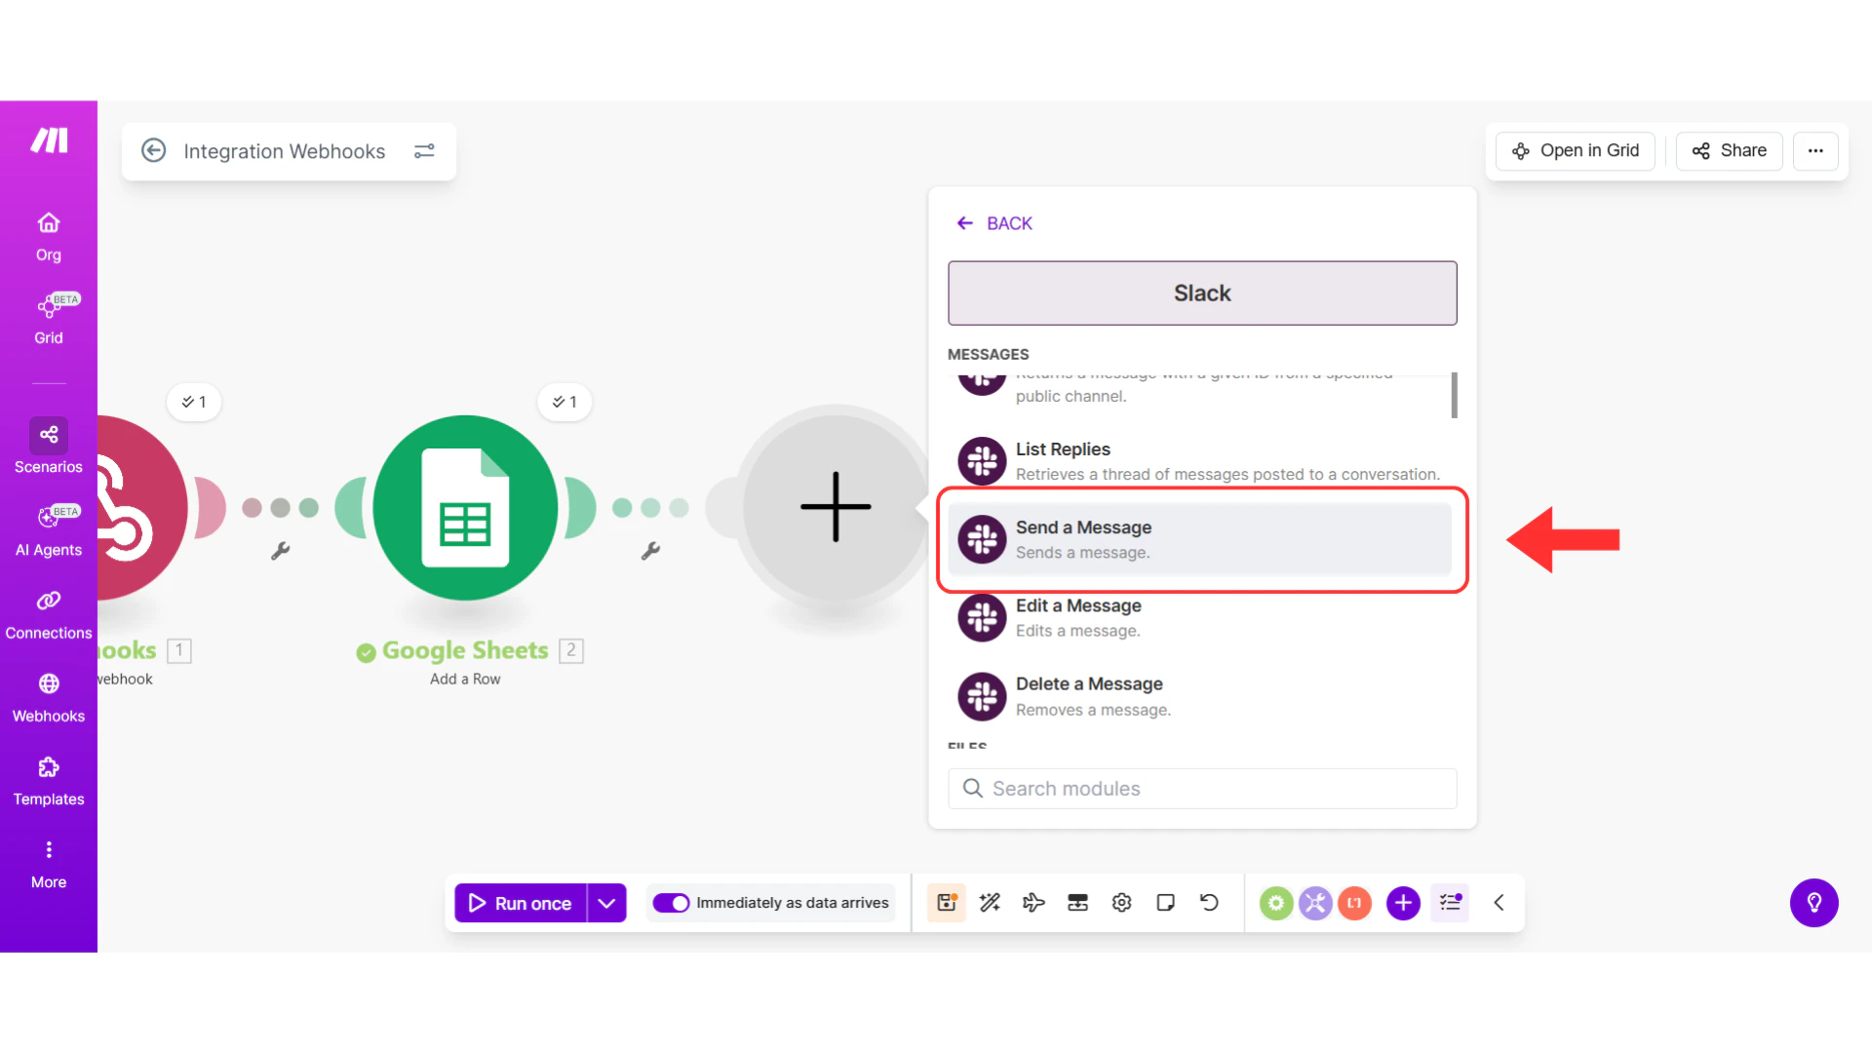Open scenario settings via the gear icon
This screenshot has height=1053, width=1872.
pos(1120,903)
